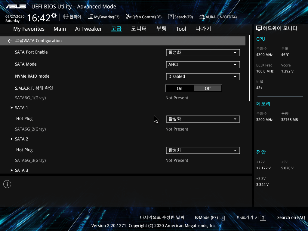The image size is (308, 231).
Task: Click memory capacity 32768 MB value
Action: 290,120
